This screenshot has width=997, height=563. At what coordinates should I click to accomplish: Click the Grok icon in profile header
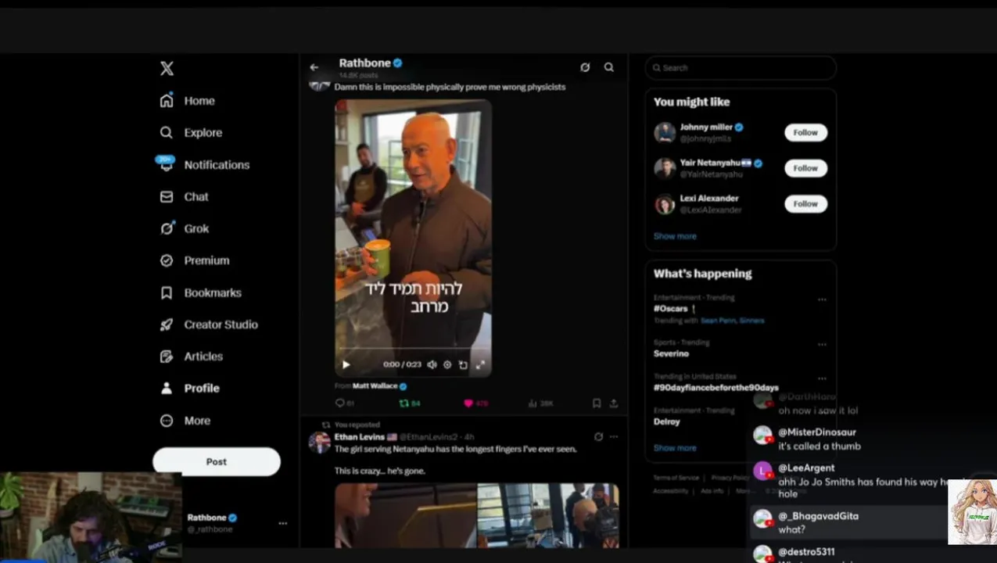point(585,67)
